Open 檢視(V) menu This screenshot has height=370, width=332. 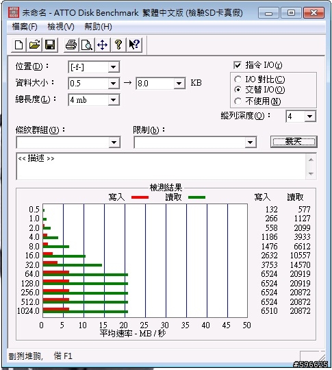tap(61, 27)
